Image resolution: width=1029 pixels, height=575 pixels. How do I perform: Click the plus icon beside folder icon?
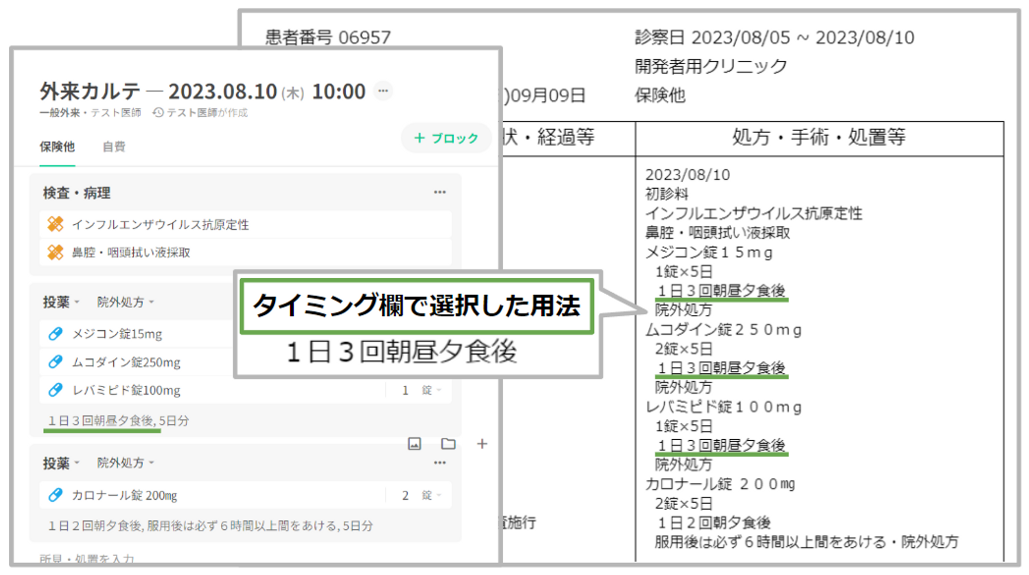point(482,444)
